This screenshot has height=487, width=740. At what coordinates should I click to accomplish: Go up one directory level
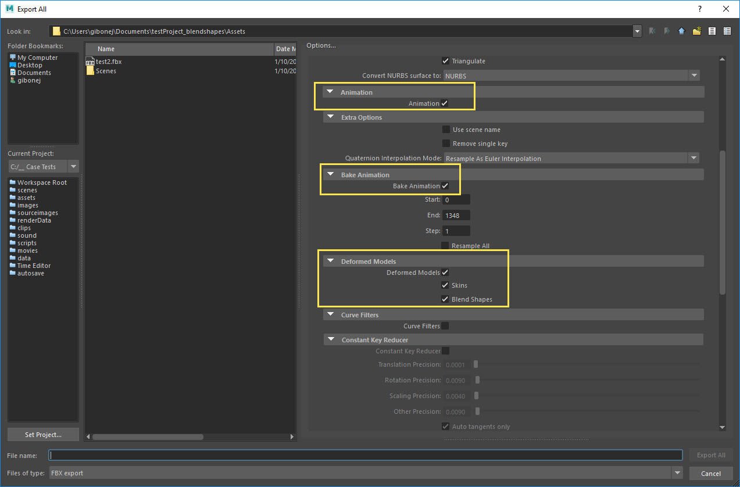(x=681, y=31)
